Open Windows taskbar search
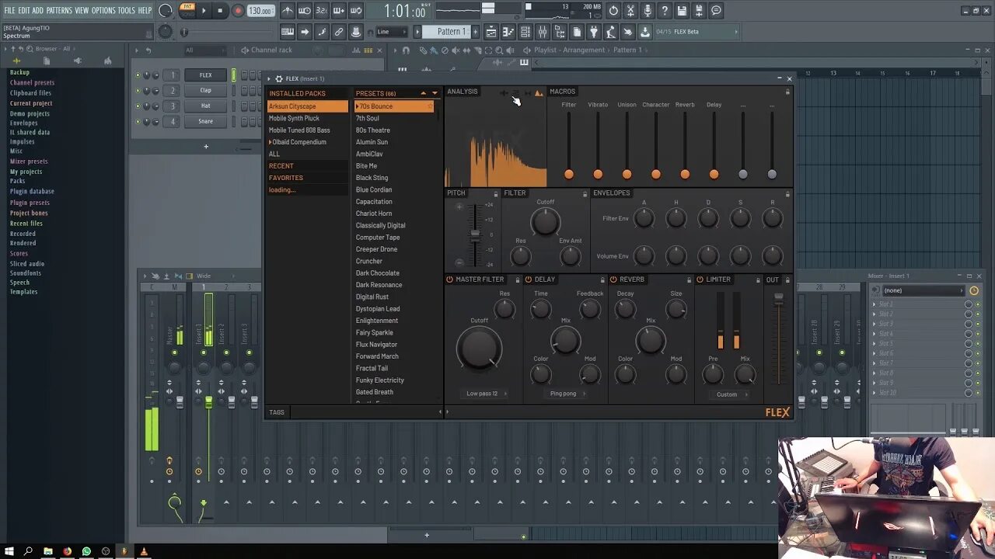995x559 pixels. 28,551
